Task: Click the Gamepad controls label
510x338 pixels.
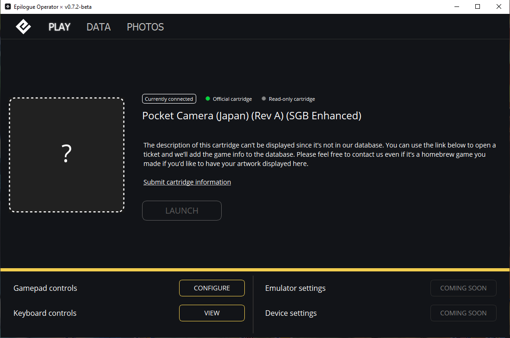Action: coord(45,288)
